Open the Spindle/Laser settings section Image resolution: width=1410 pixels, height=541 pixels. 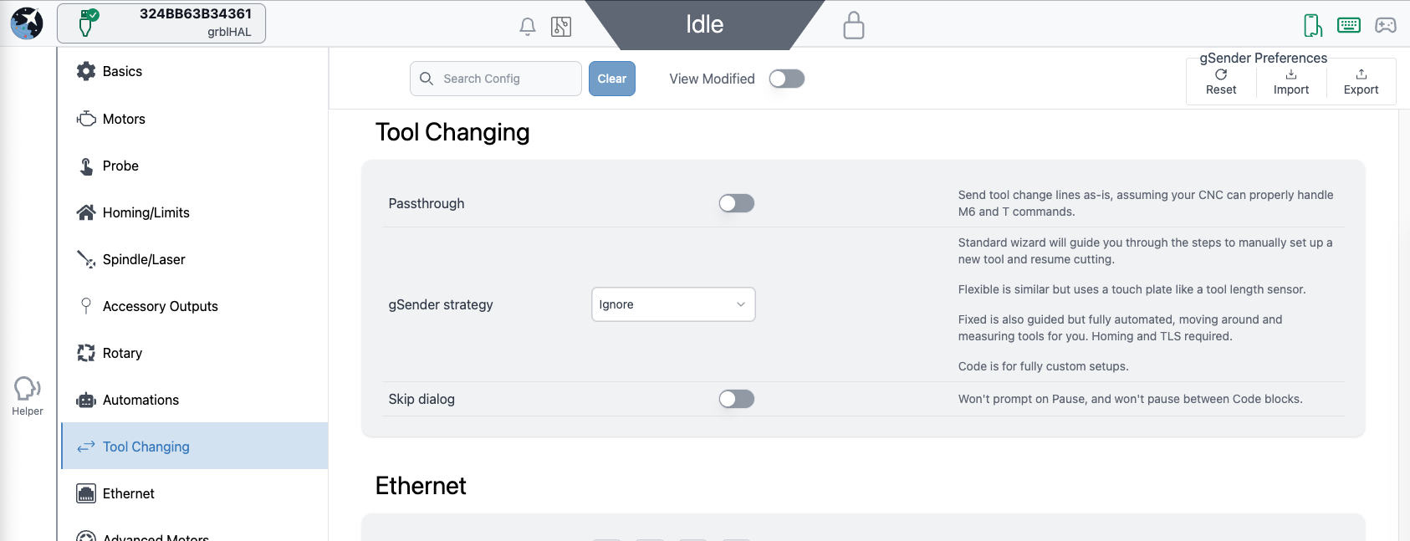[x=144, y=259]
